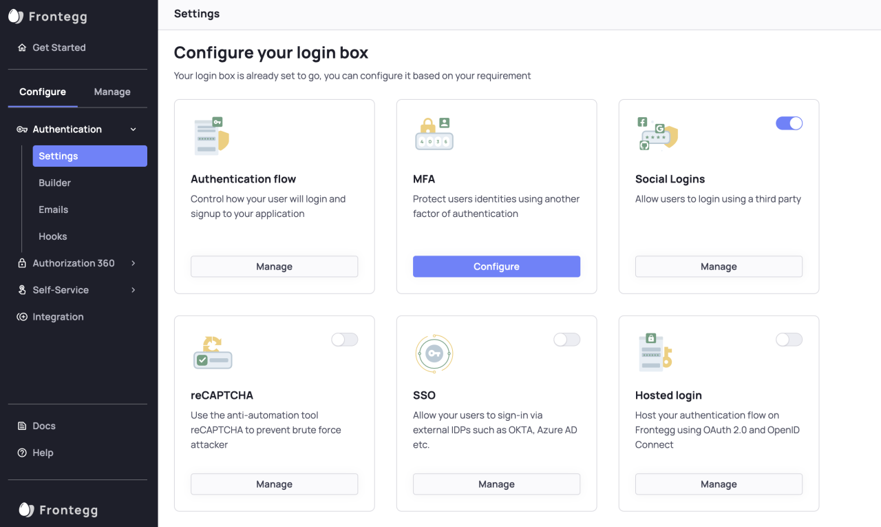Image resolution: width=881 pixels, height=527 pixels.
Task: Click the Authentication flow card title
Action: click(x=243, y=179)
